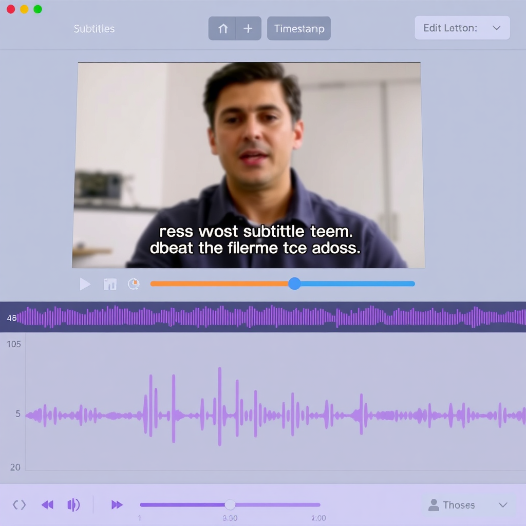This screenshot has height=526, width=526.
Task: Select the save/folder icon next to Play
Action: point(110,284)
